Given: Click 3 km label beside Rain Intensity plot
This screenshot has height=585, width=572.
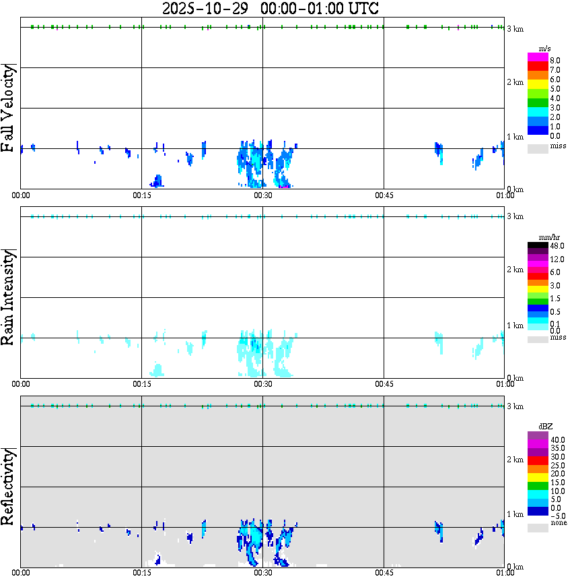Looking at the screenshot, I should click(x=515, y=216).
